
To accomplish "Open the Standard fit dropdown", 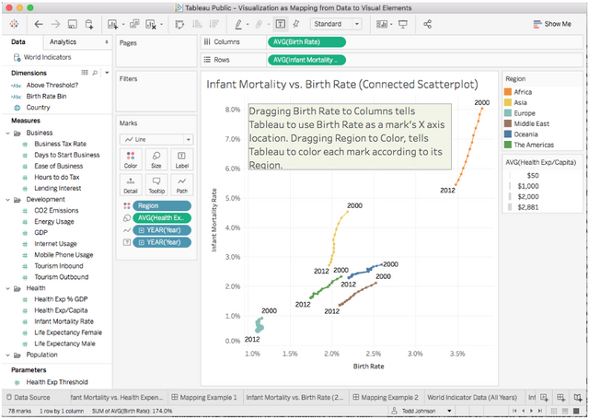I will tap(336, 24).
